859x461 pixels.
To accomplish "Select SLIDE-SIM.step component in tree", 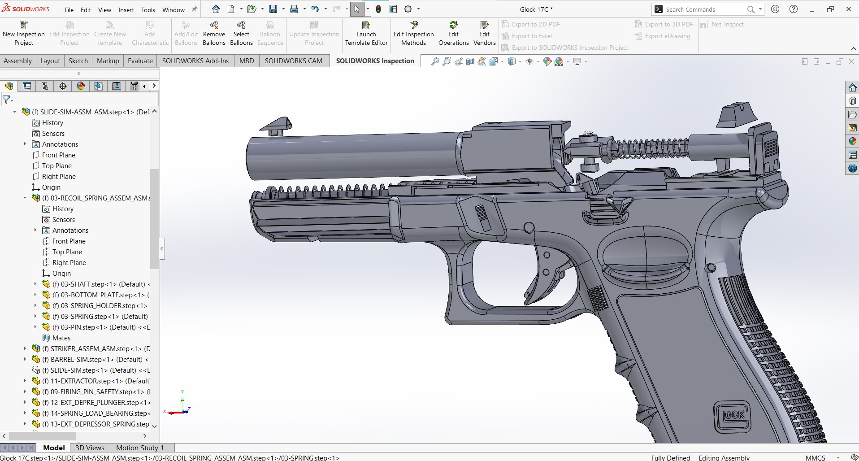I will click(x=91, y=370).
